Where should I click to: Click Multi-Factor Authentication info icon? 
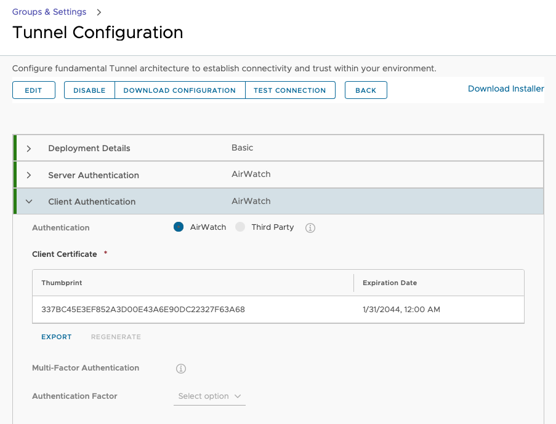point(181,369)
